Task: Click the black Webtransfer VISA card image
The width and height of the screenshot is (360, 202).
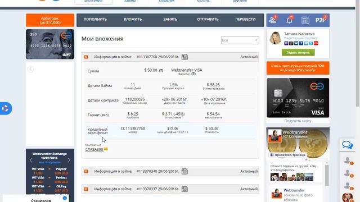Action: (x=298, y=98)
